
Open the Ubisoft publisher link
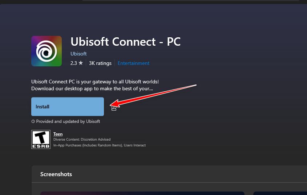click(78, 54)
